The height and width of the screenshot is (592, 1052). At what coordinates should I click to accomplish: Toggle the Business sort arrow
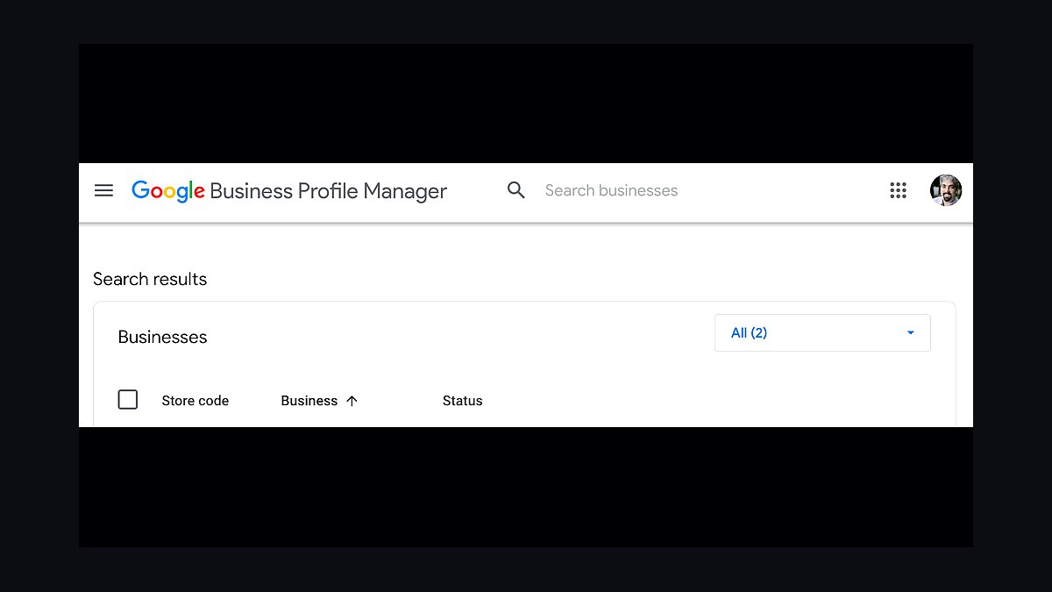coord(352,401)
